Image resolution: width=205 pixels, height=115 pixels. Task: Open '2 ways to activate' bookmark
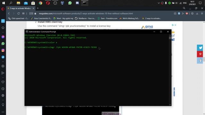pos(152,19)
